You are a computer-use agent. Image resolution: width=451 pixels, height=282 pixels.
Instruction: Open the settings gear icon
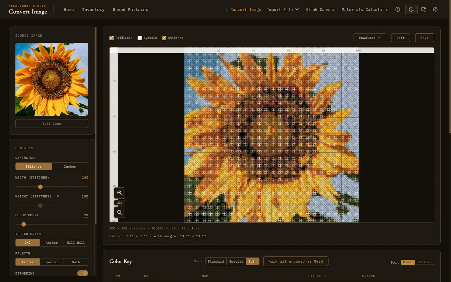pos(435,9)
